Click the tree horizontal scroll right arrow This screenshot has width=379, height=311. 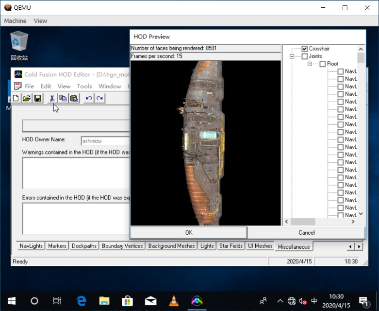(353, 222)
